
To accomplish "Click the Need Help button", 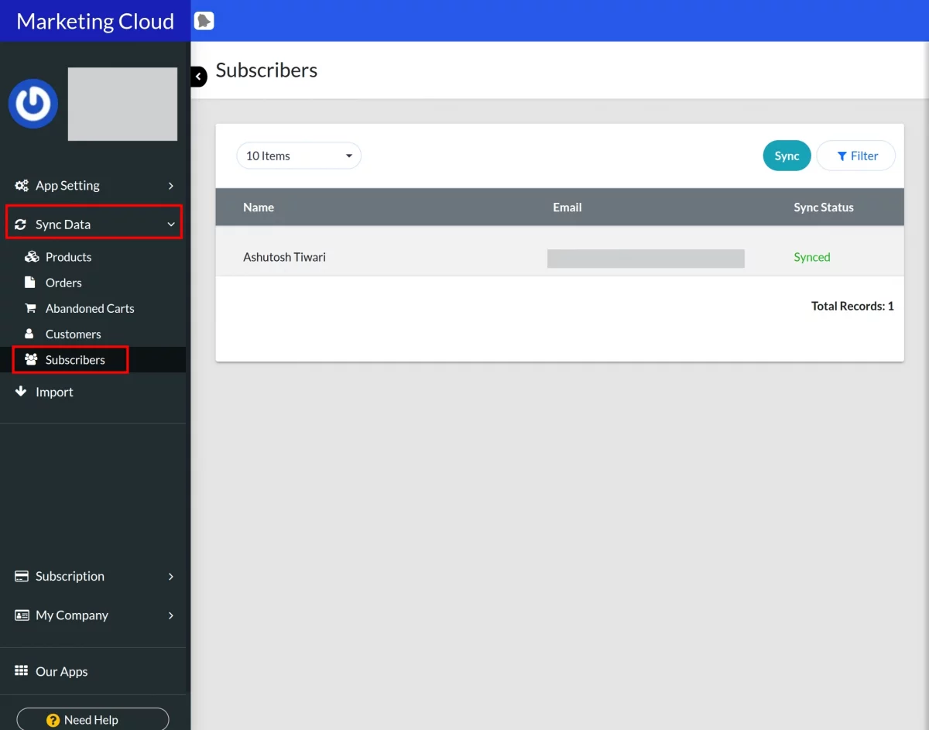I will pos(93,719).
